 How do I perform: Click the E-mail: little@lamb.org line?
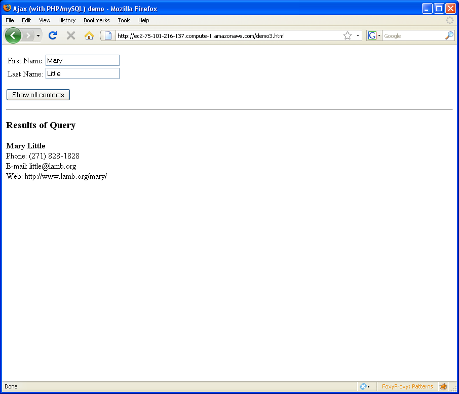click(x=41, y=166)
